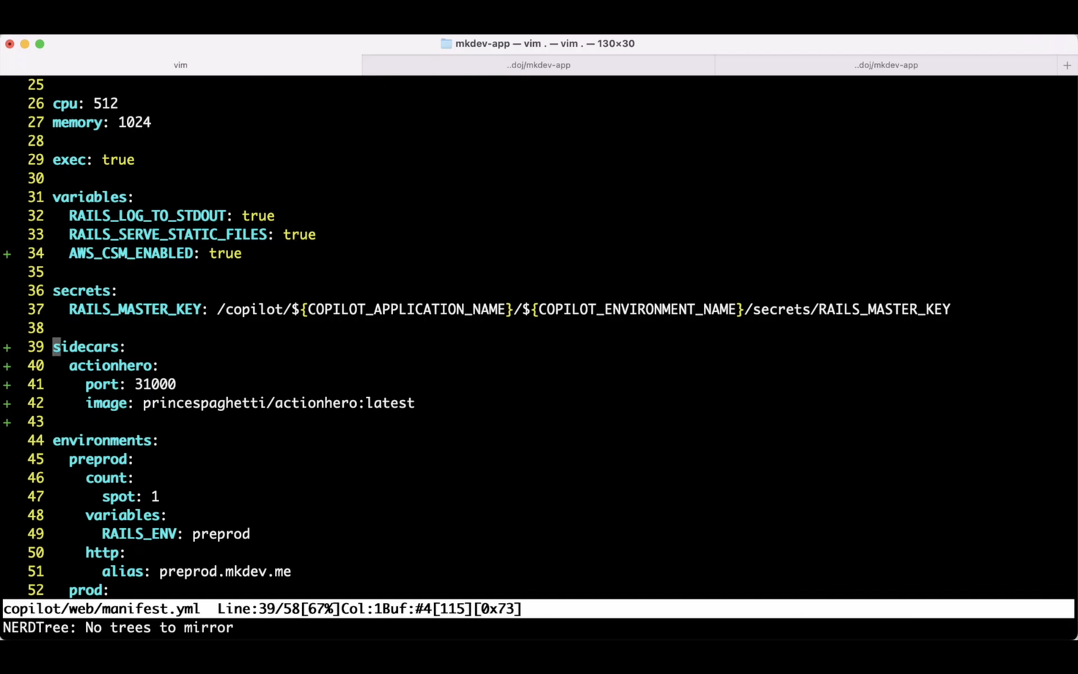
Task: Click the sidecars key on line 39
Action: coord(85,347)
